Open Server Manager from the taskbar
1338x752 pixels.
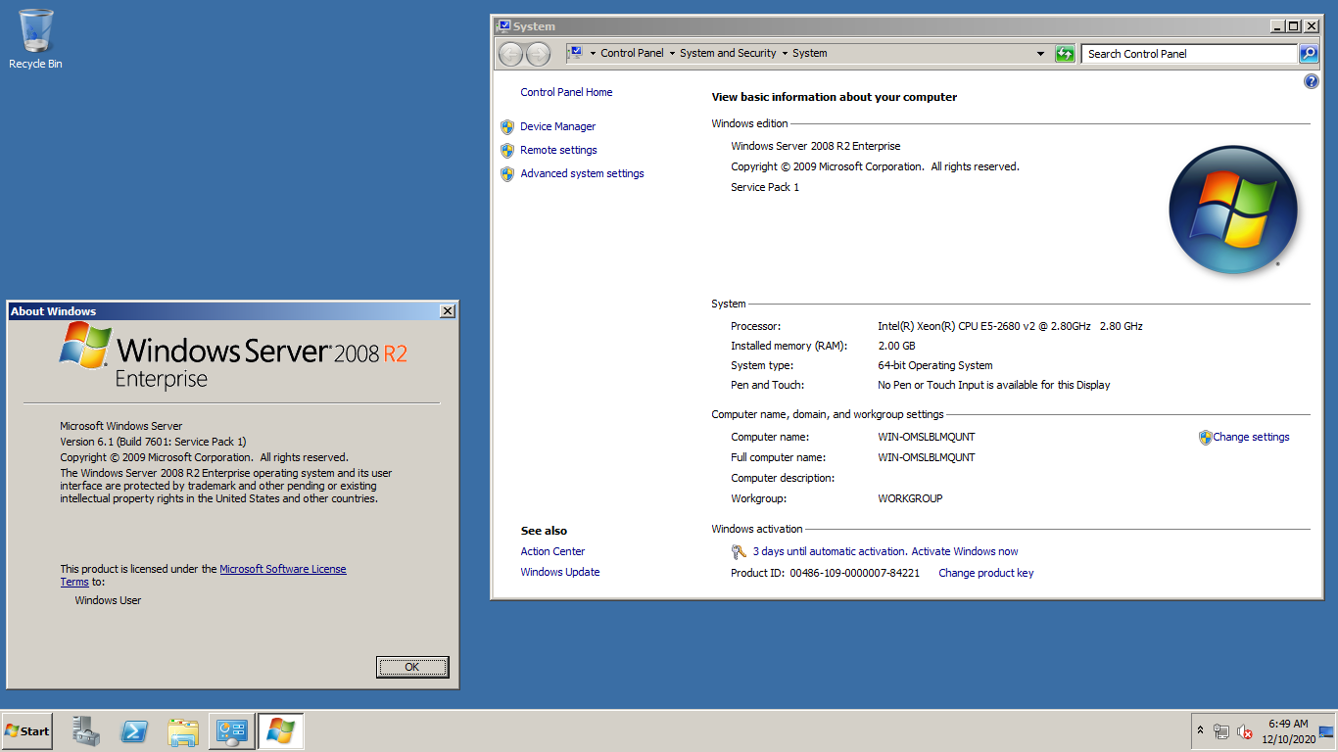(86, 730)
